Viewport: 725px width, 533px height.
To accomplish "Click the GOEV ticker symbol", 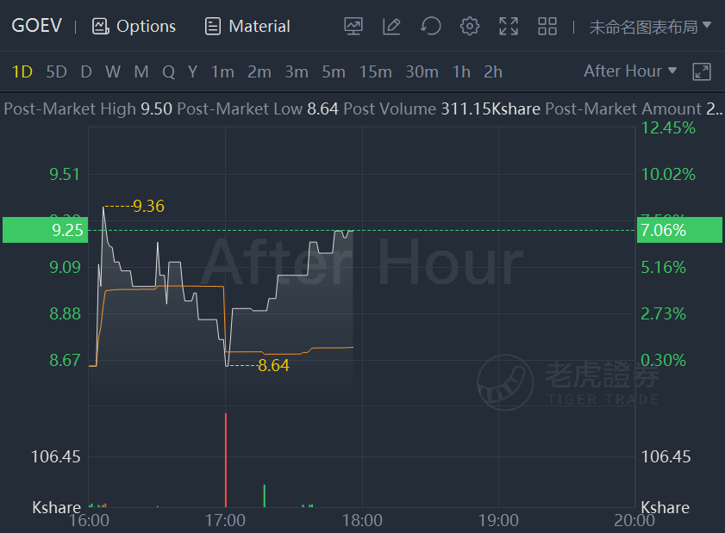I will 36,26.
